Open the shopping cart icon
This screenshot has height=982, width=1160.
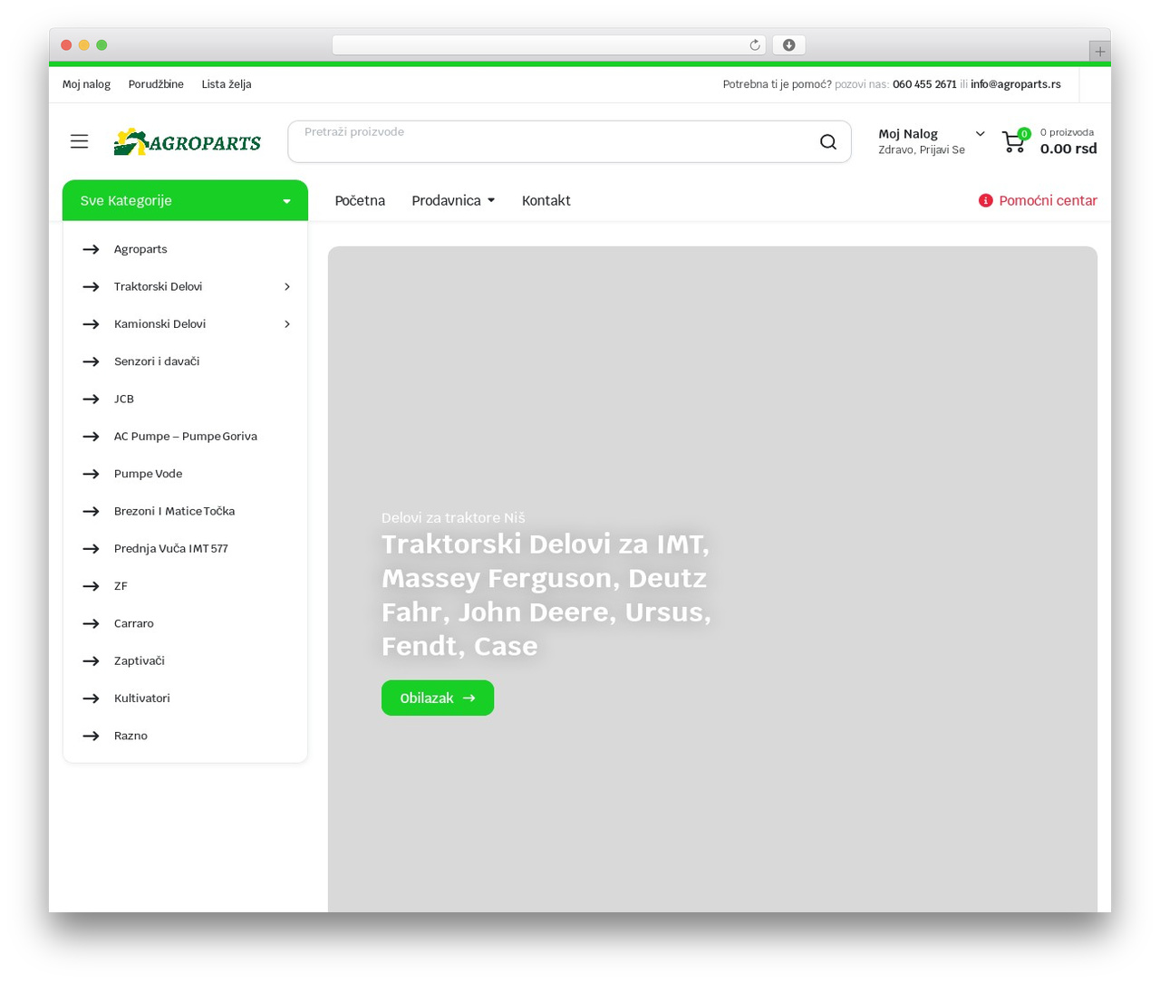point(1015,141)
